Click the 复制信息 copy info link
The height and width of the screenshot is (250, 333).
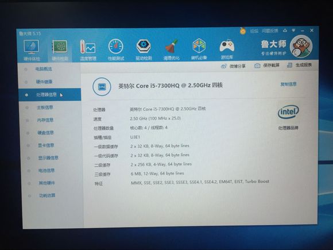point(288,84)
